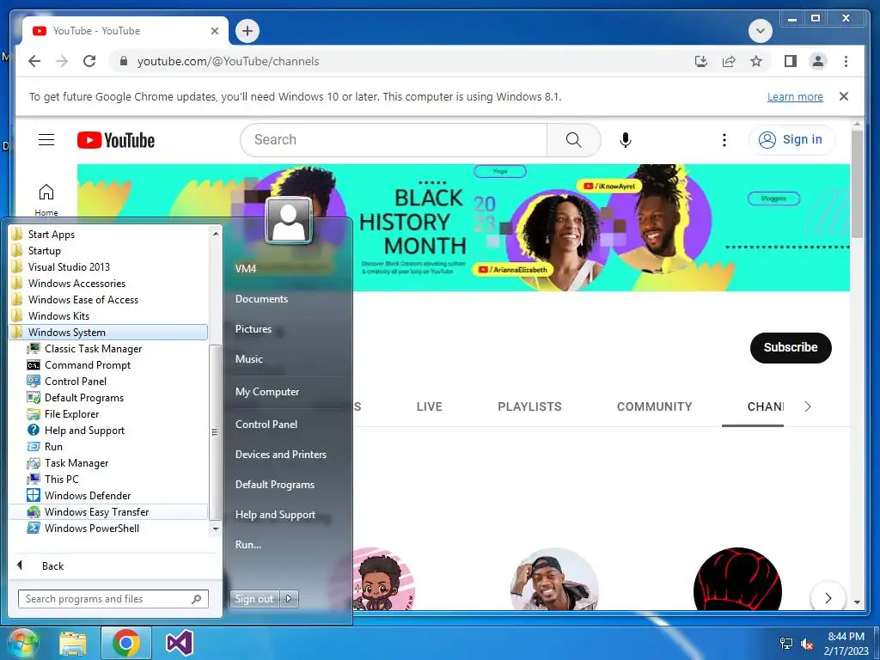
Task: Launch Windows PowerShell
Action: (91, 529)
